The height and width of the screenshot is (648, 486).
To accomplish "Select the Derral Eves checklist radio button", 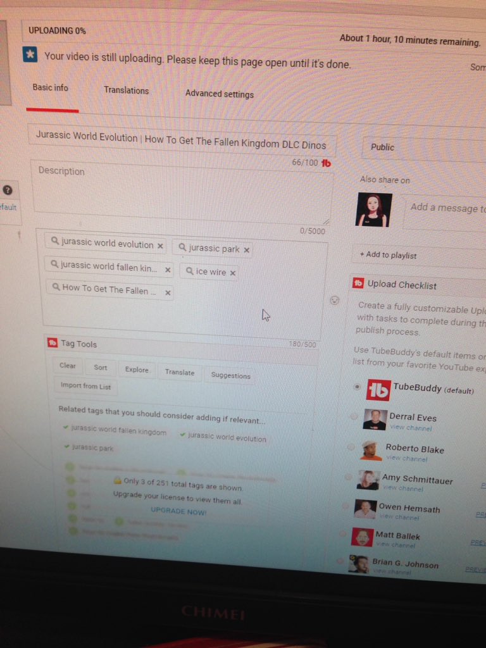I will pyautogui.click(x=354, y=416).
